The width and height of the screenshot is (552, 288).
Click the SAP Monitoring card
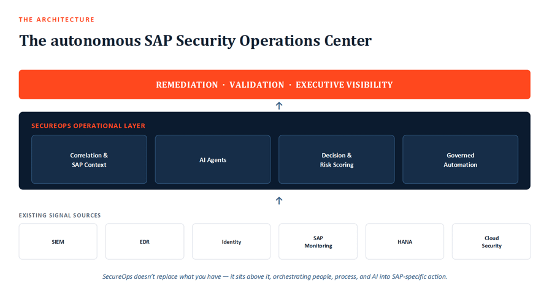pos(318,241)
